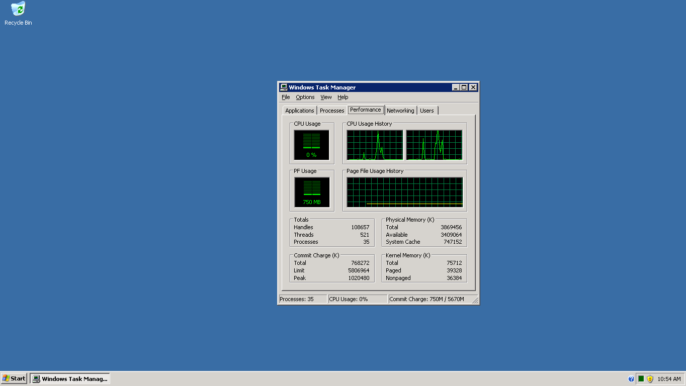Click the system clock showing 10:54 AM
The height and width of the screenshot is (386, 686).
669,379
